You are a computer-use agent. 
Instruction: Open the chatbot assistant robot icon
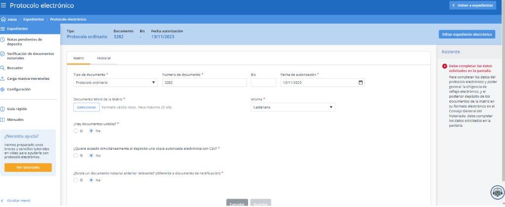(x=496, y=193)
